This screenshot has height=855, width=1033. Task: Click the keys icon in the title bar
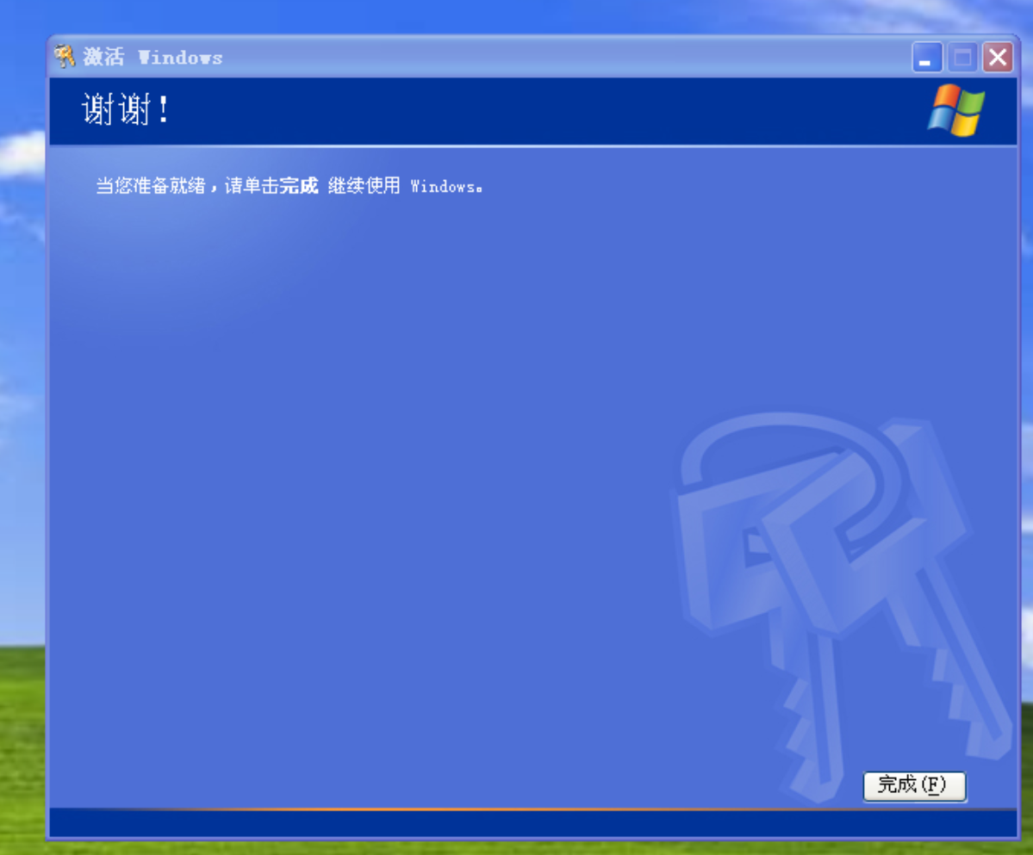click(x=65, y=57)
